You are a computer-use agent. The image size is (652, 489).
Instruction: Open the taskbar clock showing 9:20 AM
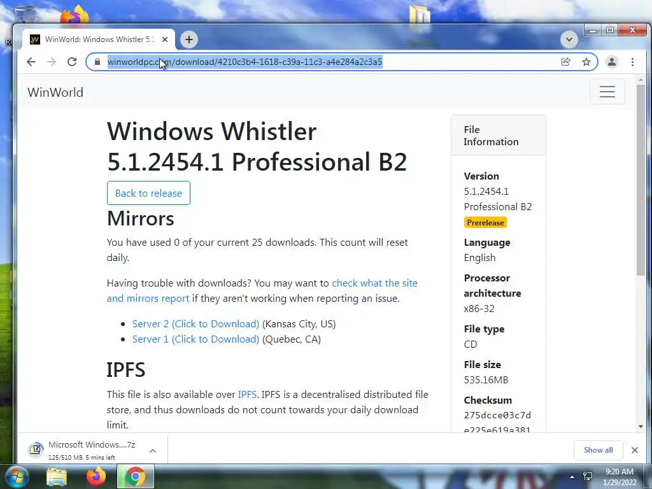(x=620, y=477)
